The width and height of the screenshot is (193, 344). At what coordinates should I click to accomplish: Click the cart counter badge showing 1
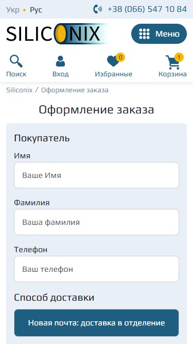(179, 57)
